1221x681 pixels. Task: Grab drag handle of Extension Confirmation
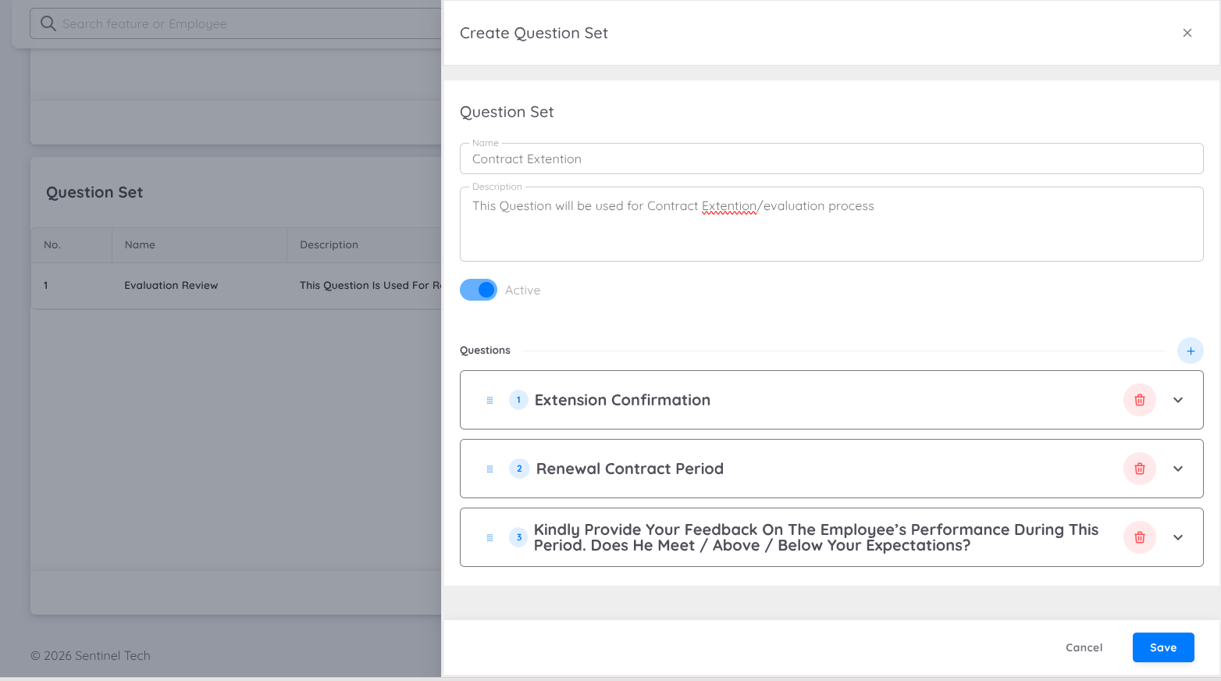(489, 400)
